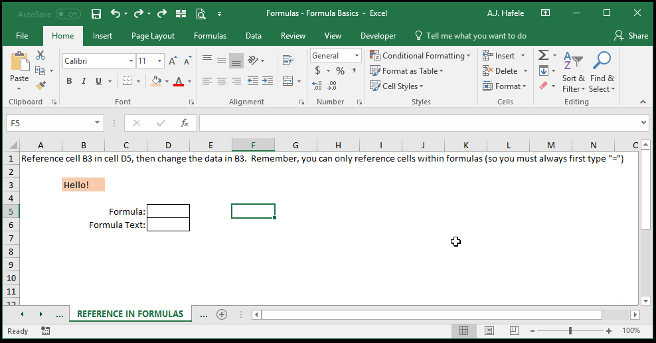Switch to the Formulas tab
This screenshot has height=343, width=656.
tap(210, 36)
